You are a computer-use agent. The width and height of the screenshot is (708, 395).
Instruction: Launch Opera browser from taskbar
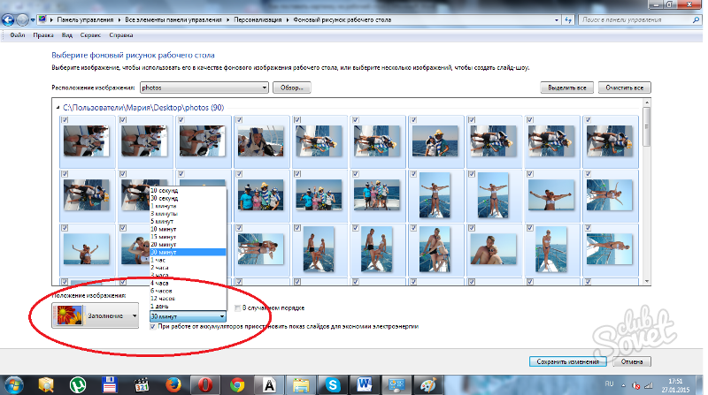[204, 384]
